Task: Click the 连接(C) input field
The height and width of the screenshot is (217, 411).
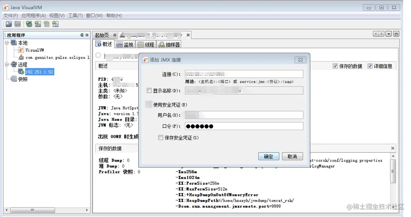Action: [x=244, y=74]
